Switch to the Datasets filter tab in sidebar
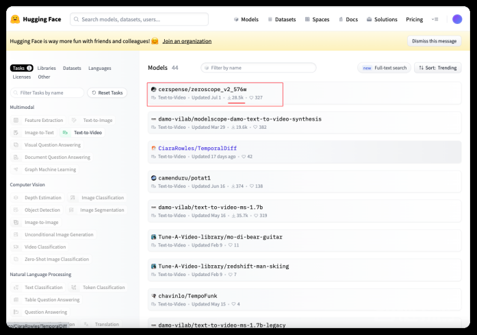Viewport: 477px width, 335px height. (72, 69)
